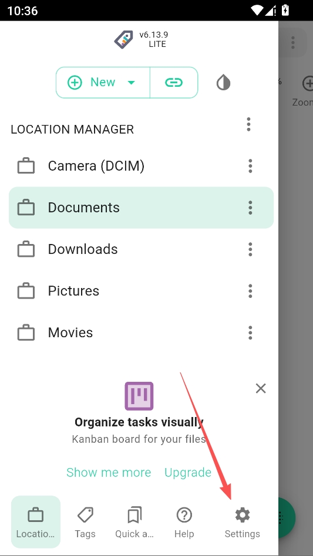Screen dimensions: 313x556
Task: Select the Pictures location
Action: coord(142,291)
